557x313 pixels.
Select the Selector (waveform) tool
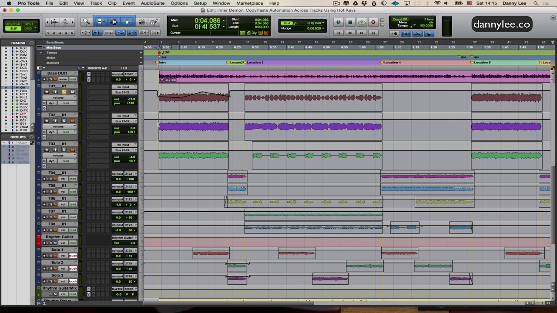click(x=114, y=22)
